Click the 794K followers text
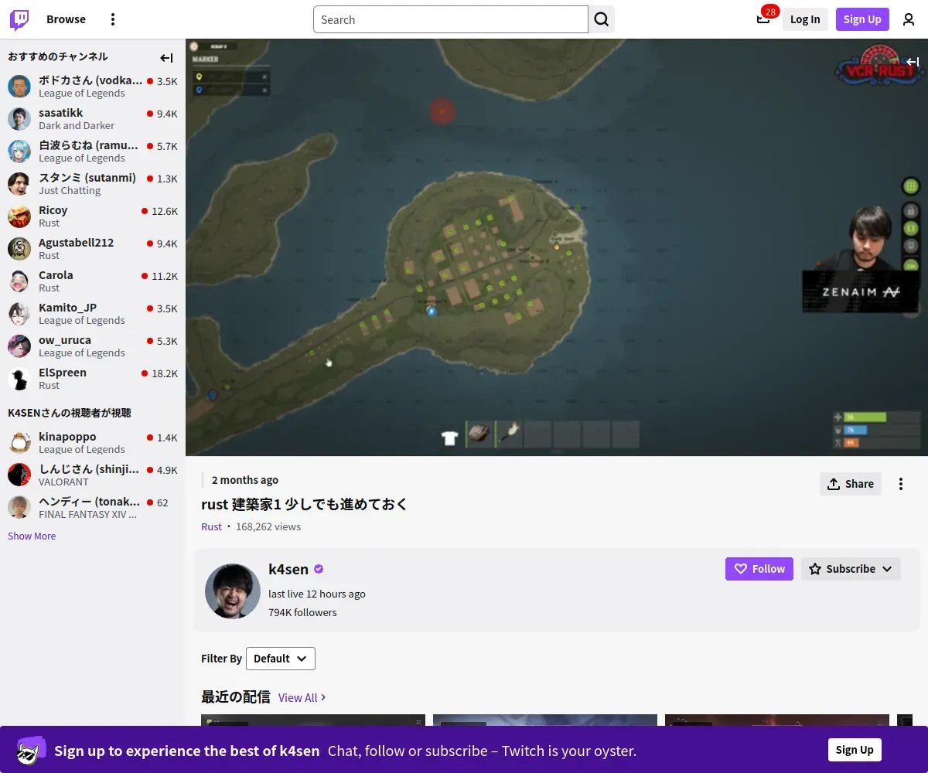928x773 pixels. (302, 612)
